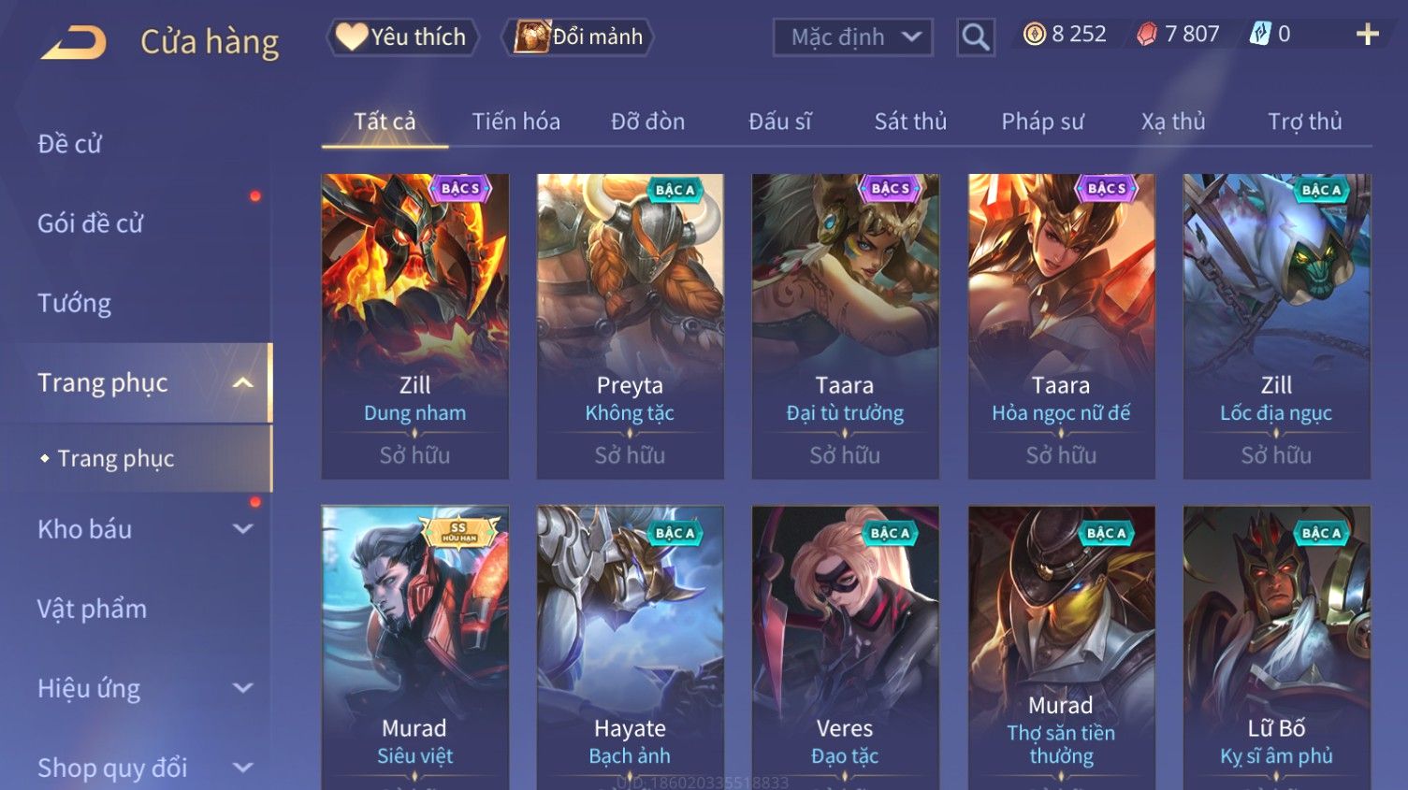Open Yêu thích favorites heart button
The height and width of the screenshot is (790, 1408).
tap(402, 37)
